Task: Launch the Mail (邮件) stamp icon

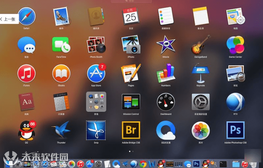Action: point(61,16)
